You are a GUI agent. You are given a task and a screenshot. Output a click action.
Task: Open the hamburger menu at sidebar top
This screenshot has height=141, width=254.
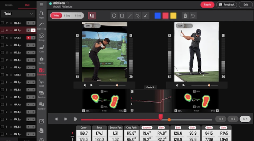point(42,5)
